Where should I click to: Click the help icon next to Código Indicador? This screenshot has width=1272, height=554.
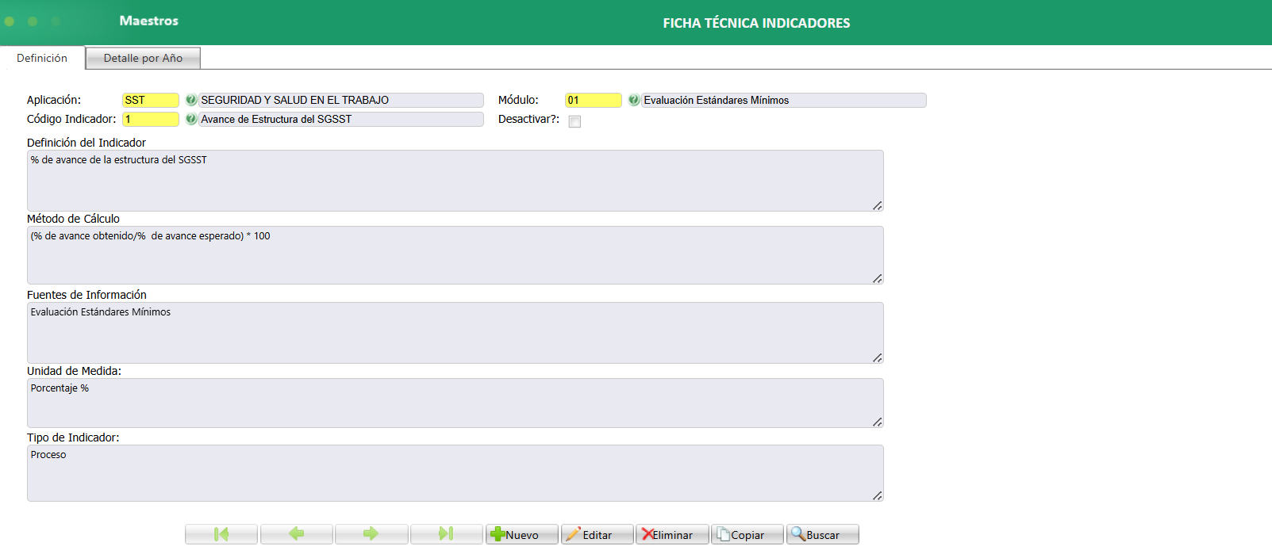(190, 119)
